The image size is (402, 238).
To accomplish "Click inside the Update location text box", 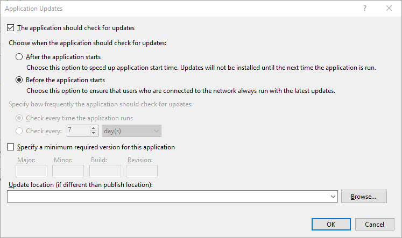I will pos(168,197).
